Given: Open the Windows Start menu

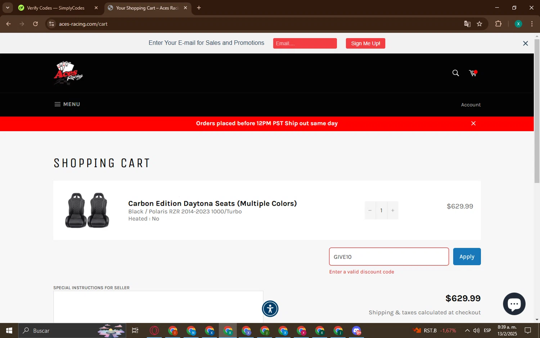Looking at the screenshot, I should [x=9, y=330].
